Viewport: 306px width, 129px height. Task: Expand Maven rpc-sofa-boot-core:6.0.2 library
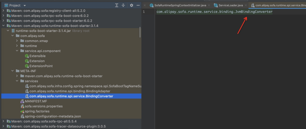[x=3, y=16]
